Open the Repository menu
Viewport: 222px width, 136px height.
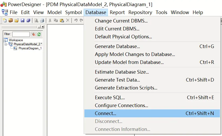point(140,12)
